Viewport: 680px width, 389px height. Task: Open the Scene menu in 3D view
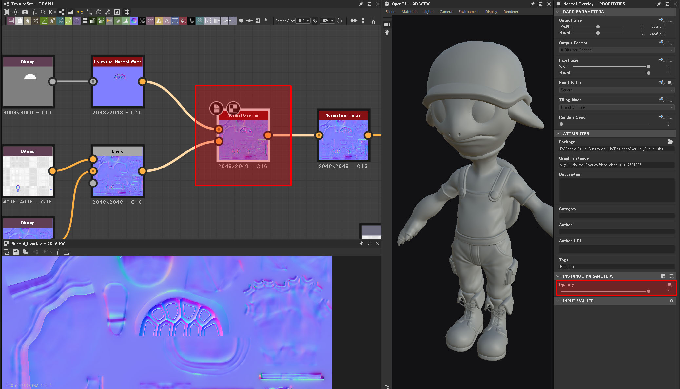[390, 12]
